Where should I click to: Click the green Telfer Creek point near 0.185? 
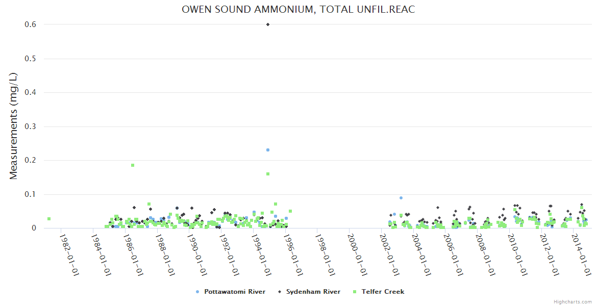point(133,165)
